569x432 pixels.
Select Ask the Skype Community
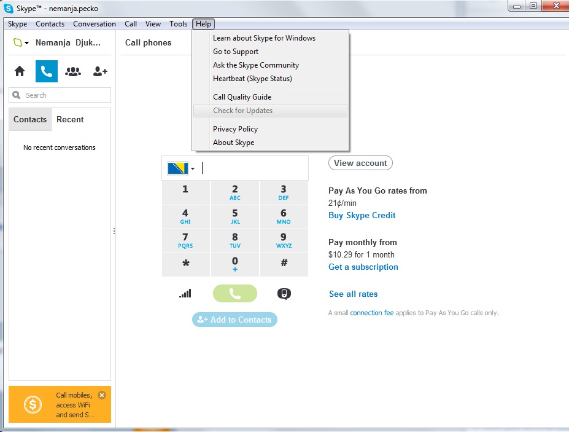point(270,65)
